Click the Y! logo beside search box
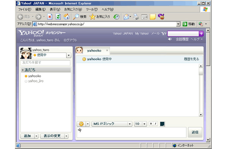 [164, 34]
